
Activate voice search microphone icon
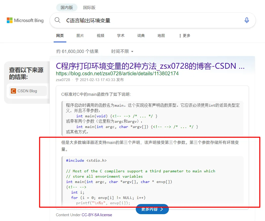point(247,20)
